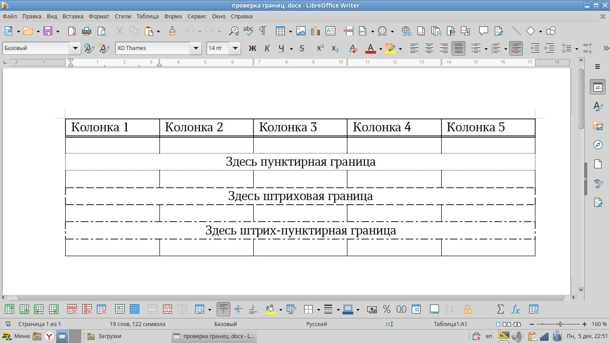Expand the font size dropdown (14 пт)
The image size is (610, 343).
(235, 48)
